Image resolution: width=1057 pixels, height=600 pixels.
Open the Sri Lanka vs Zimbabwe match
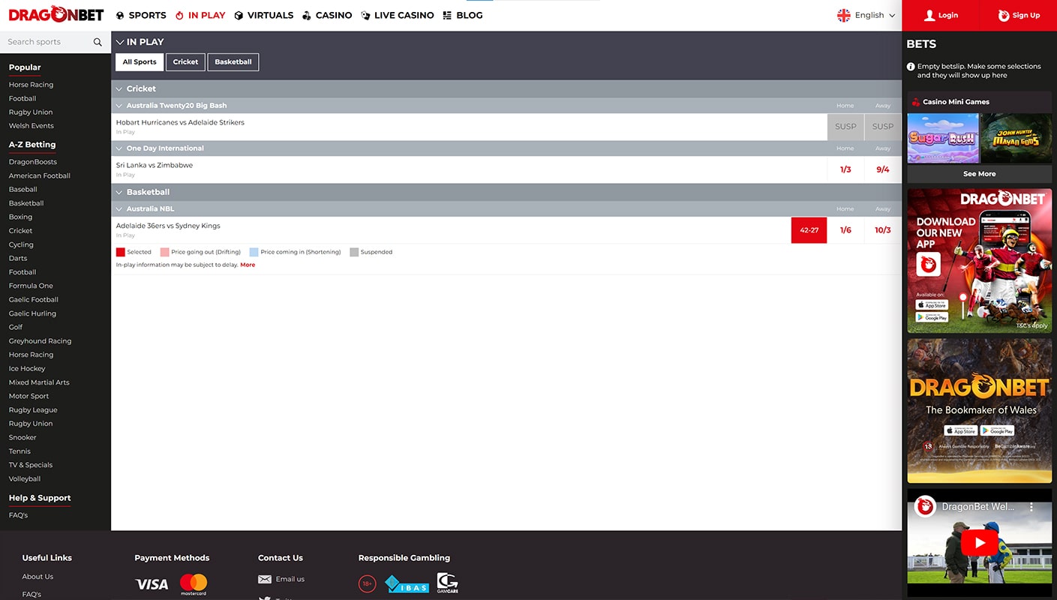(155, 165)
